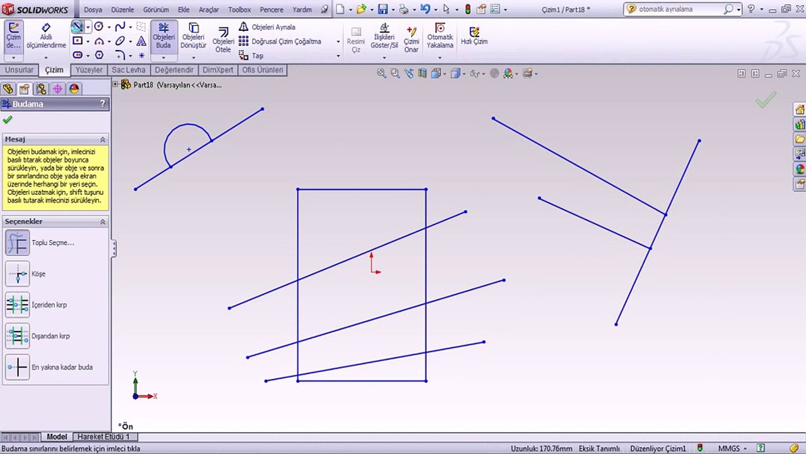This screenshot has height=454, width=806.
Task: Click the Çizimi Onar tool
Action: pyautogui.click(x=411, y=39)
